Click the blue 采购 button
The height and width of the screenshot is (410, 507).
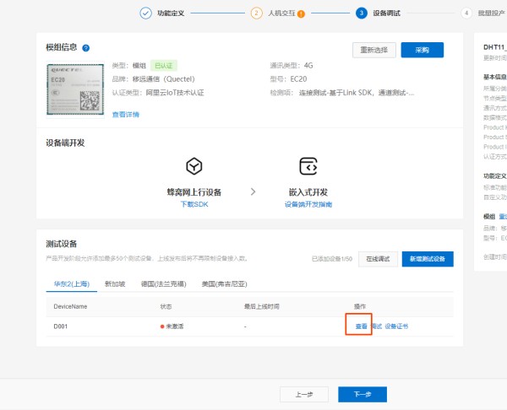[422, 50]
